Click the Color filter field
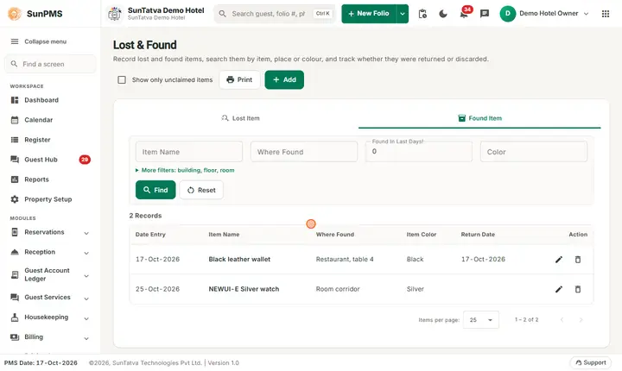This screenshot has height=371, width=622. (534, 152)
